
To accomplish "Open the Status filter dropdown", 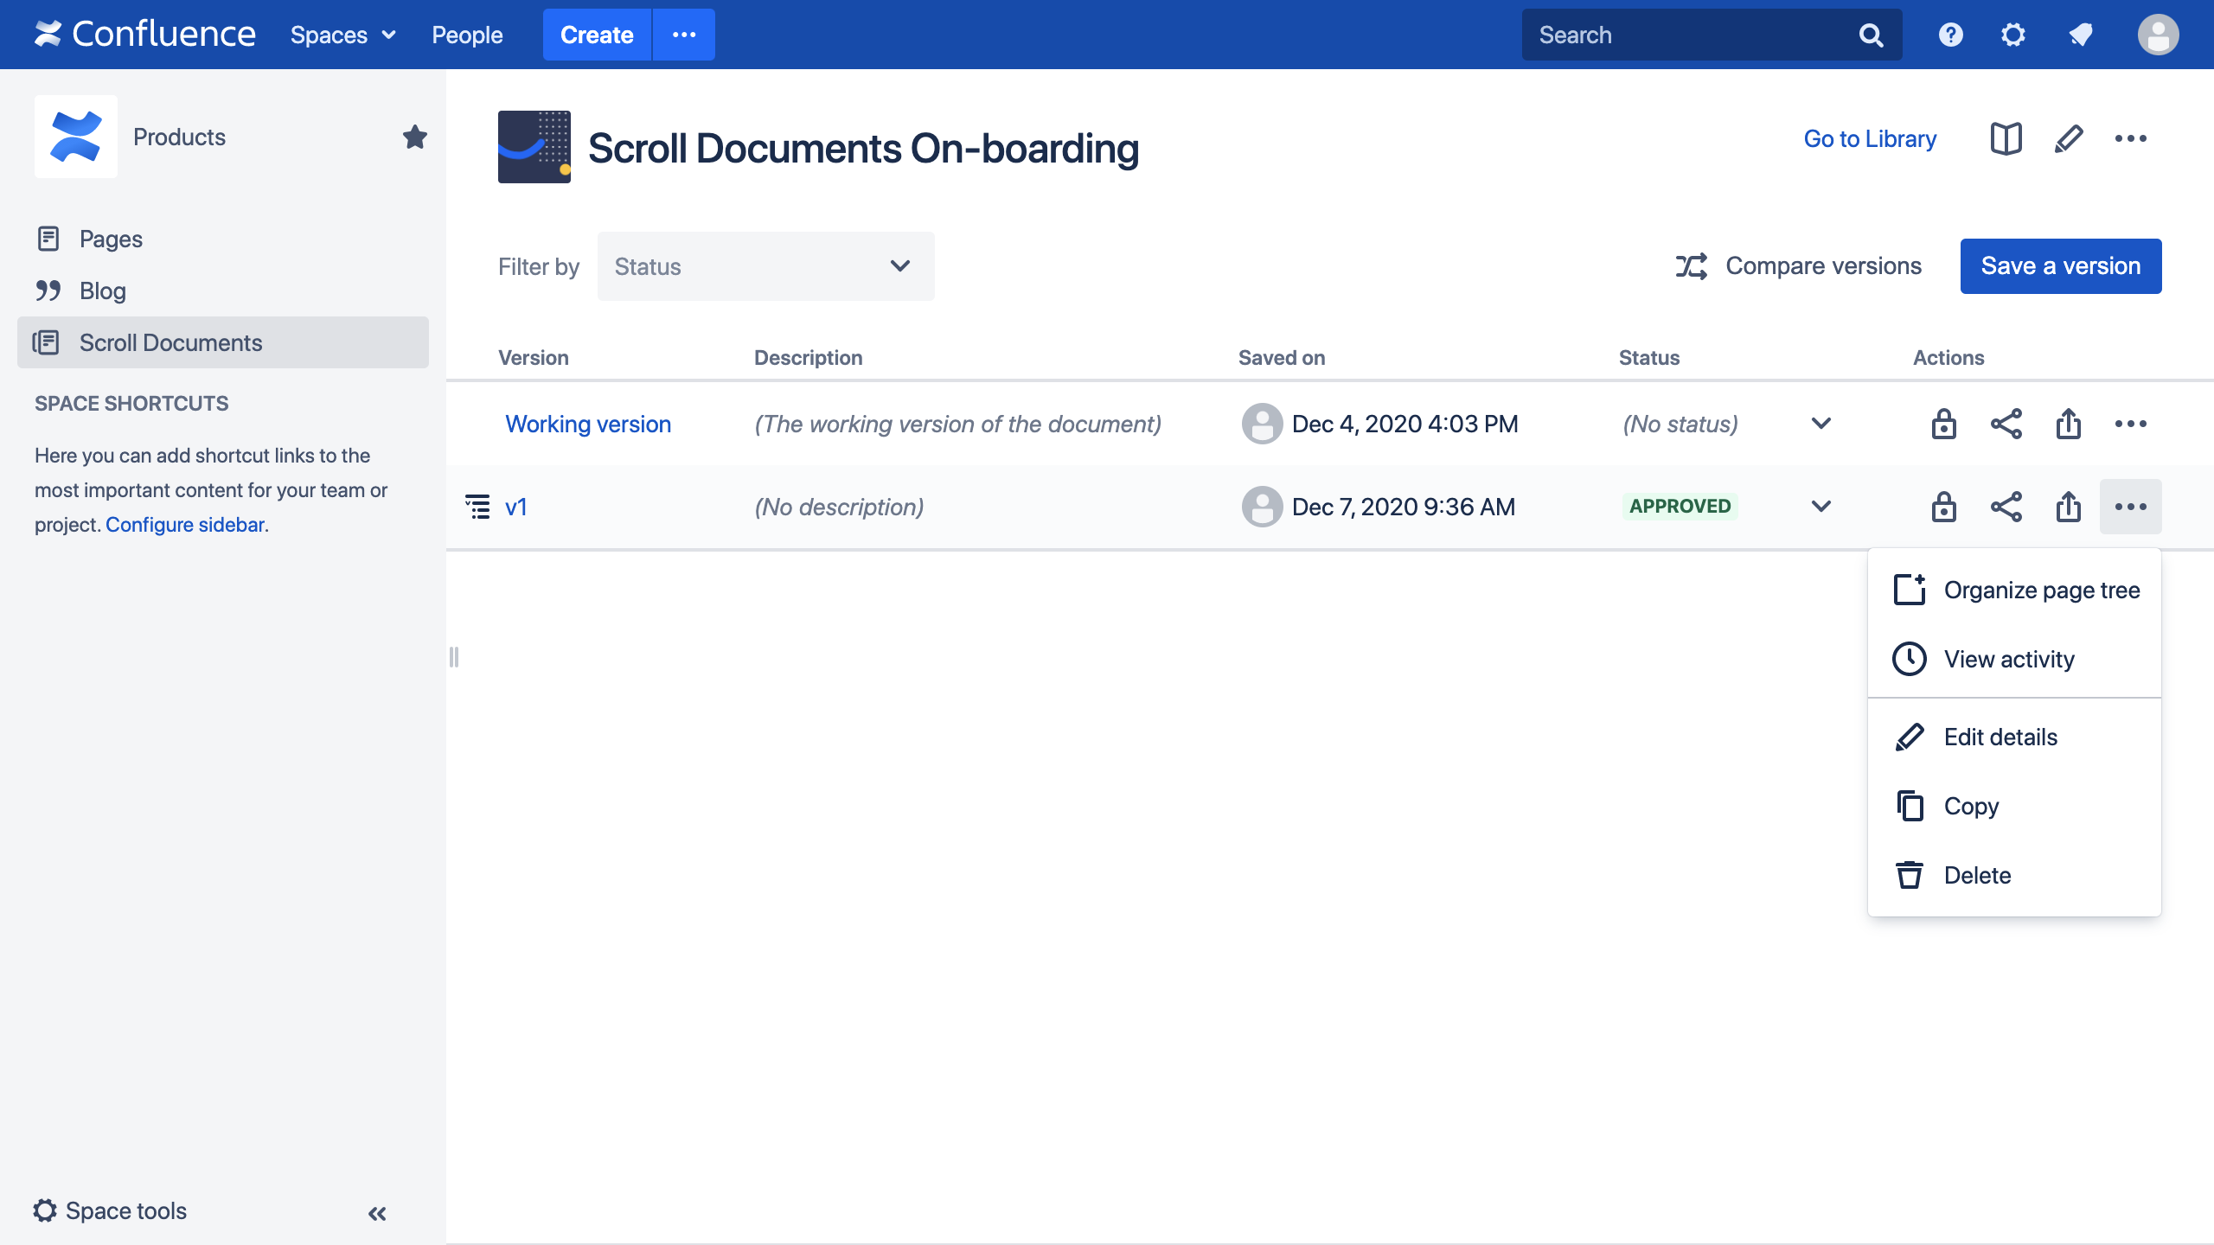I will [765, 266].
